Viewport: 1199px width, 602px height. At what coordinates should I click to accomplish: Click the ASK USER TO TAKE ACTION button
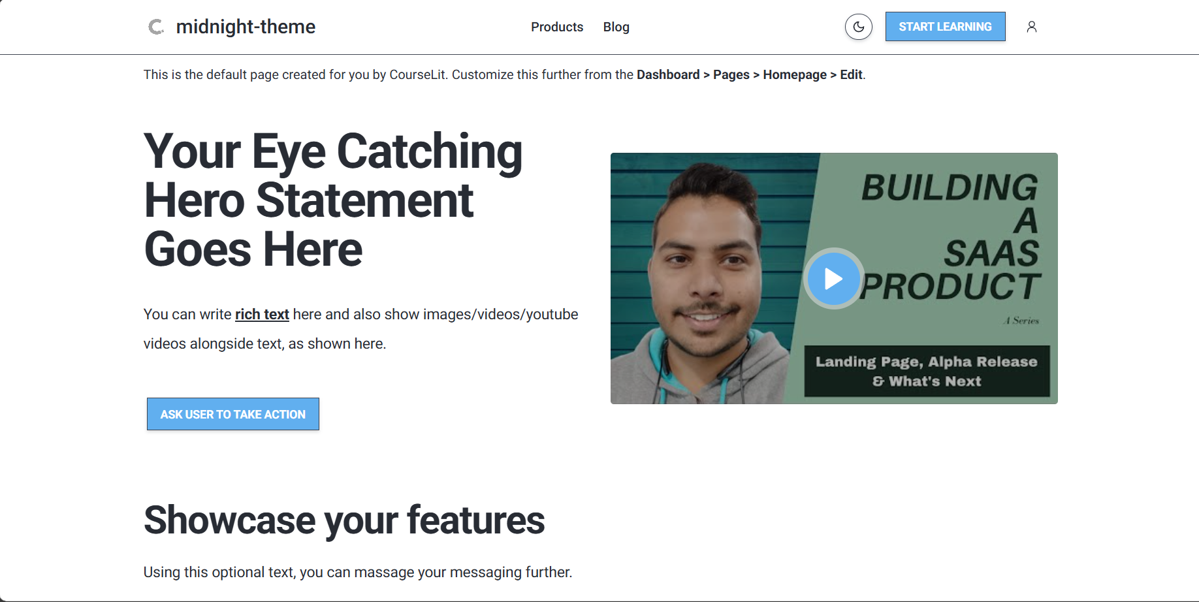pos(233,414)
